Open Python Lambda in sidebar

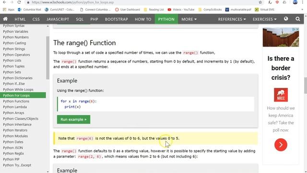(15, 107)
